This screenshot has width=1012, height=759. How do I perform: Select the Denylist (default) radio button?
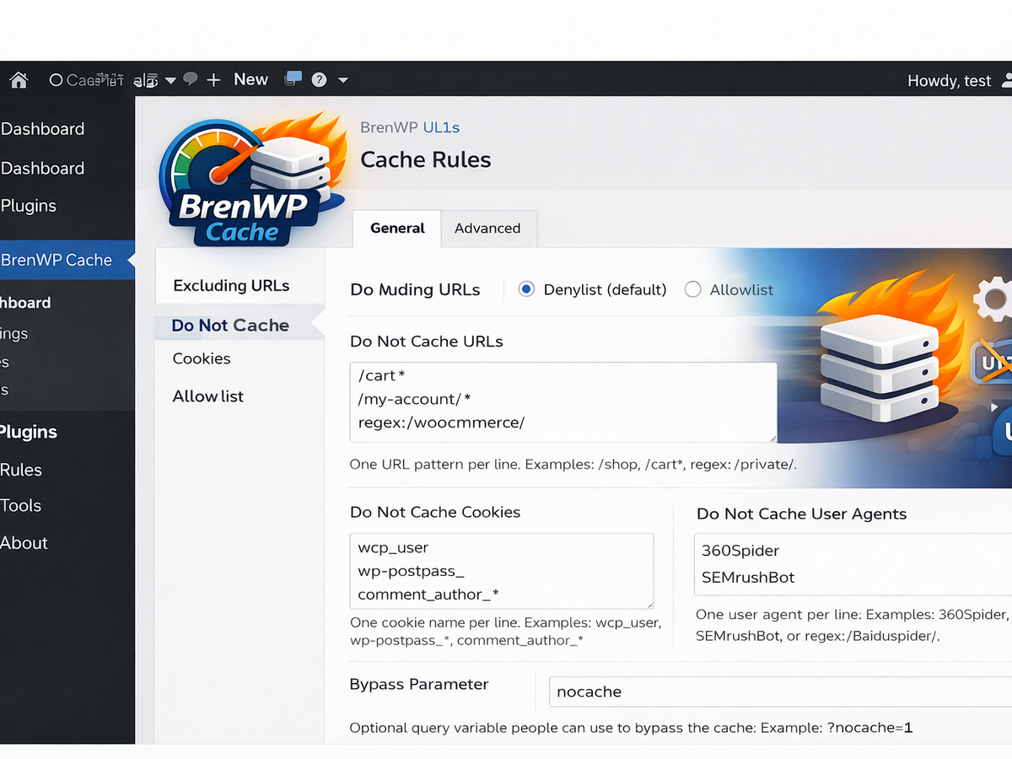click(x=527, y=289)
